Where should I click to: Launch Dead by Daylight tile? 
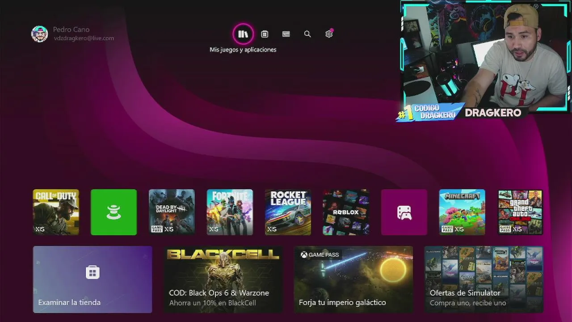tap(172, 212)
